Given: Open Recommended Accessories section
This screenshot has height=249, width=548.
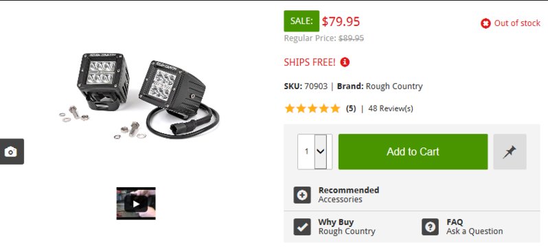Looking at the screenshot, I should tap(348, 195).
